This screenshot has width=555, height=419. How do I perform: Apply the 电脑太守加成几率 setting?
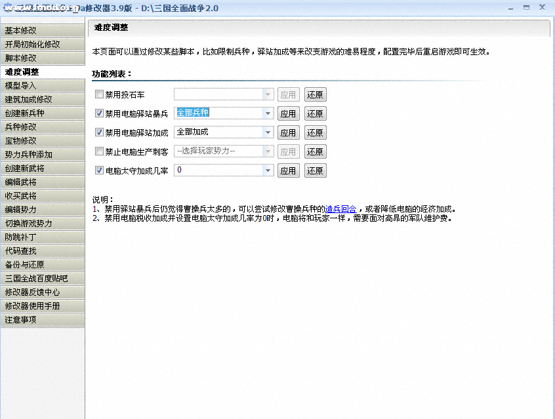[288, 170]
